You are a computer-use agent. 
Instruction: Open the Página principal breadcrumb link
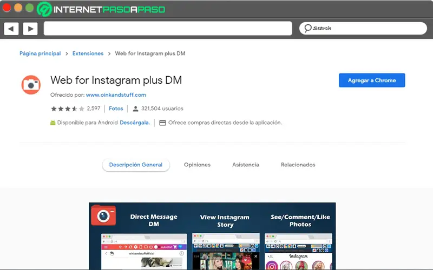tap(40, 53)
